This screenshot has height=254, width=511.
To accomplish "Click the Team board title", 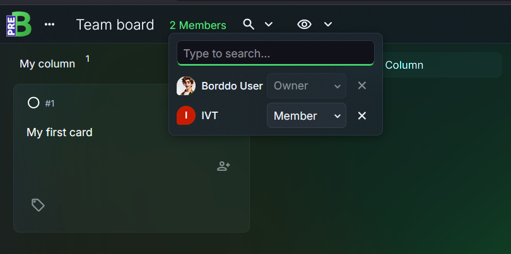I will point(115,25).
